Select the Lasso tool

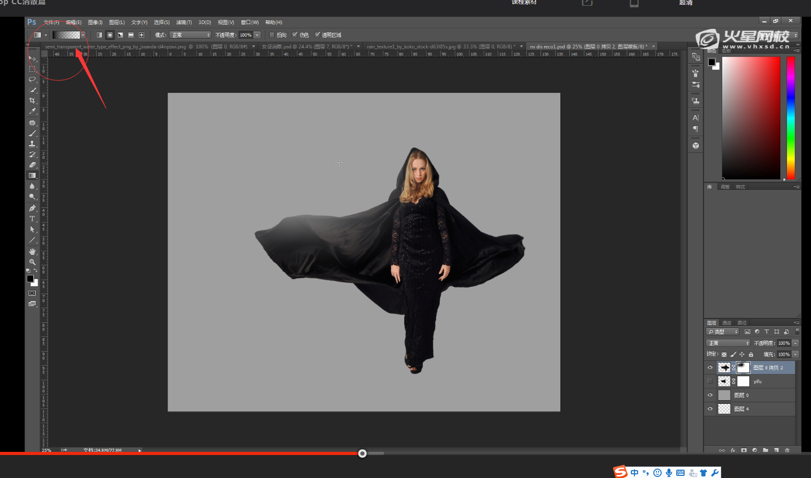32,79
